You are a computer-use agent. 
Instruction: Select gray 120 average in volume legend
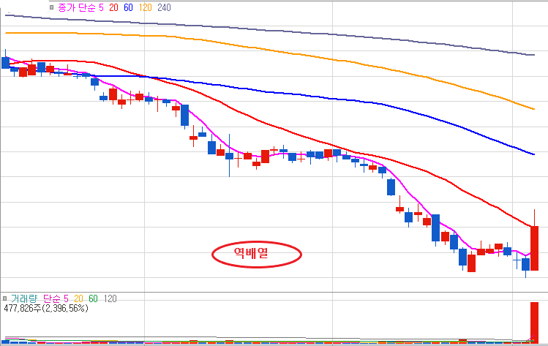click(x=110, y=298)
